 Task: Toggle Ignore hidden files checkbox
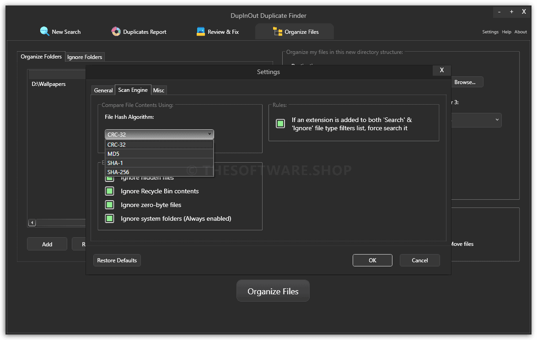coord(110,179)
